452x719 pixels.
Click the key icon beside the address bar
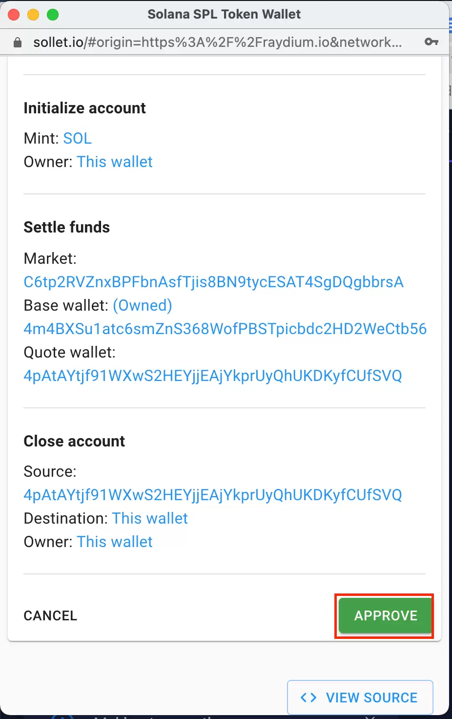(x=431, y=42)
